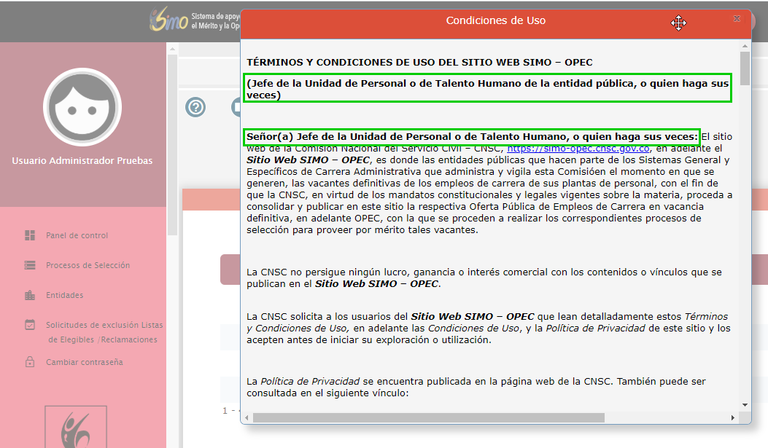Click the dialog's vertical scrollbar down arrow

745,404
